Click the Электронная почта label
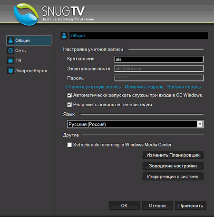The height and width of the screenshot is (217, 214). [x=89, y=69]
